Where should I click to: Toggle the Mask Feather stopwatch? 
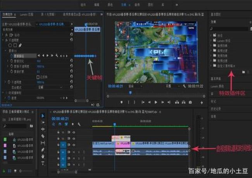12,61
